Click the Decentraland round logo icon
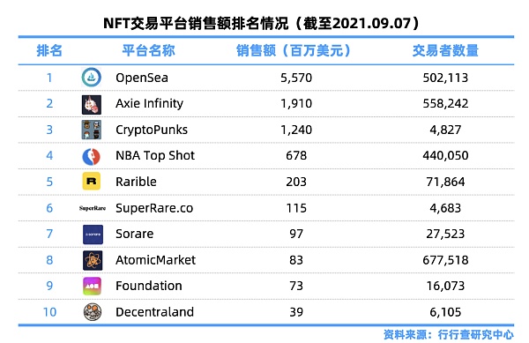Image resolution: width=529 pixels, height=343 pixels. pos(93,312)
